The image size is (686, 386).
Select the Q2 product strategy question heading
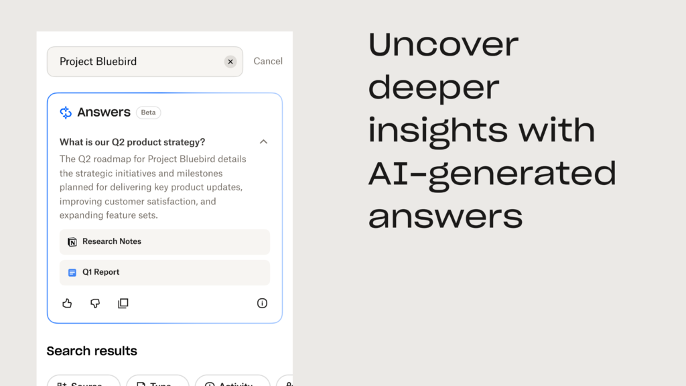click(133, 142)
